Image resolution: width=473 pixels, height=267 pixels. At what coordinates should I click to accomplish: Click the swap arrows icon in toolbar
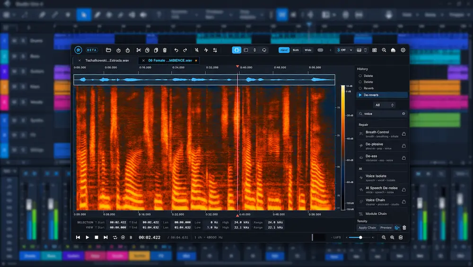[x=215, y=50]
